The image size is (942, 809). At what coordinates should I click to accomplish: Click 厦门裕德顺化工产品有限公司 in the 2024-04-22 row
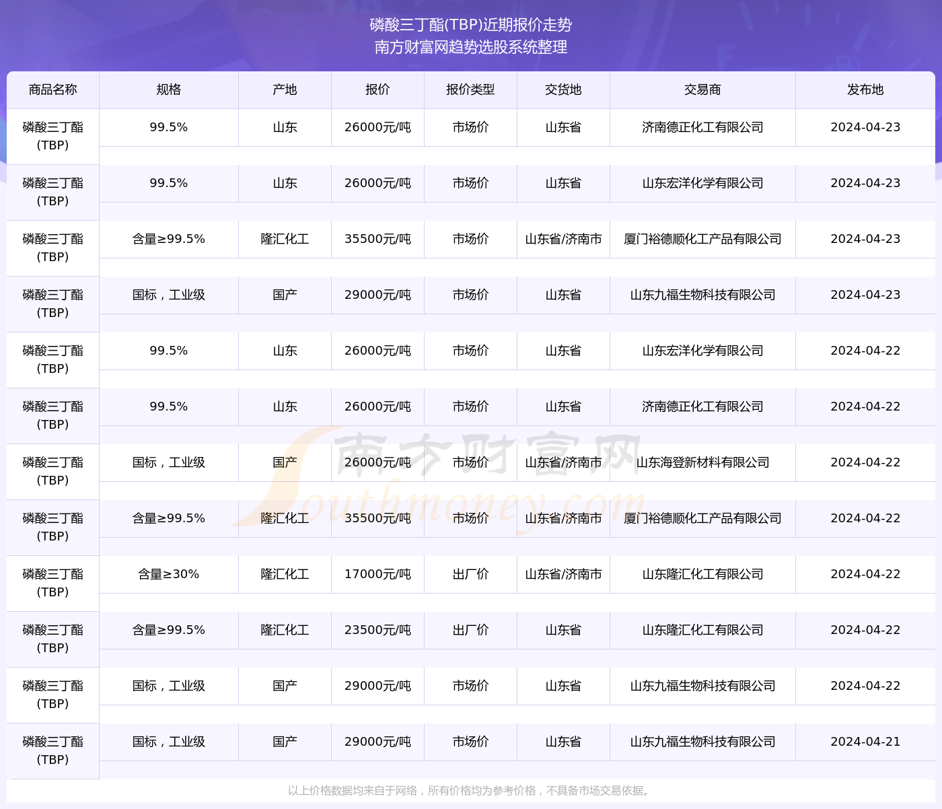pyautogui.click(x=702, y=518)
